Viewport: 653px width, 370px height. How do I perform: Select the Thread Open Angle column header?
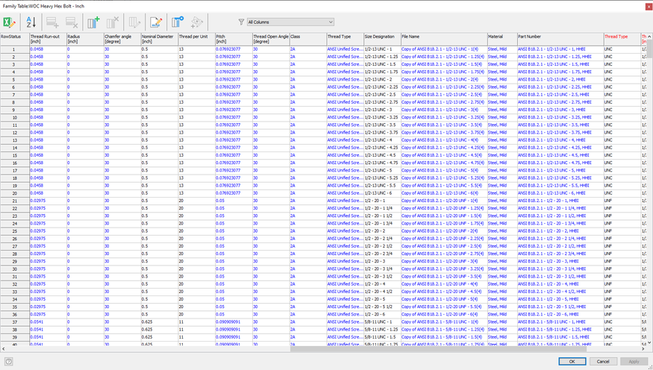coord(271,39)
